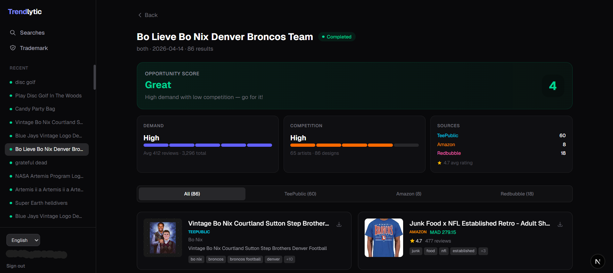
Task: Open the disc golf recent search
Action: click(x=25, y=82)
